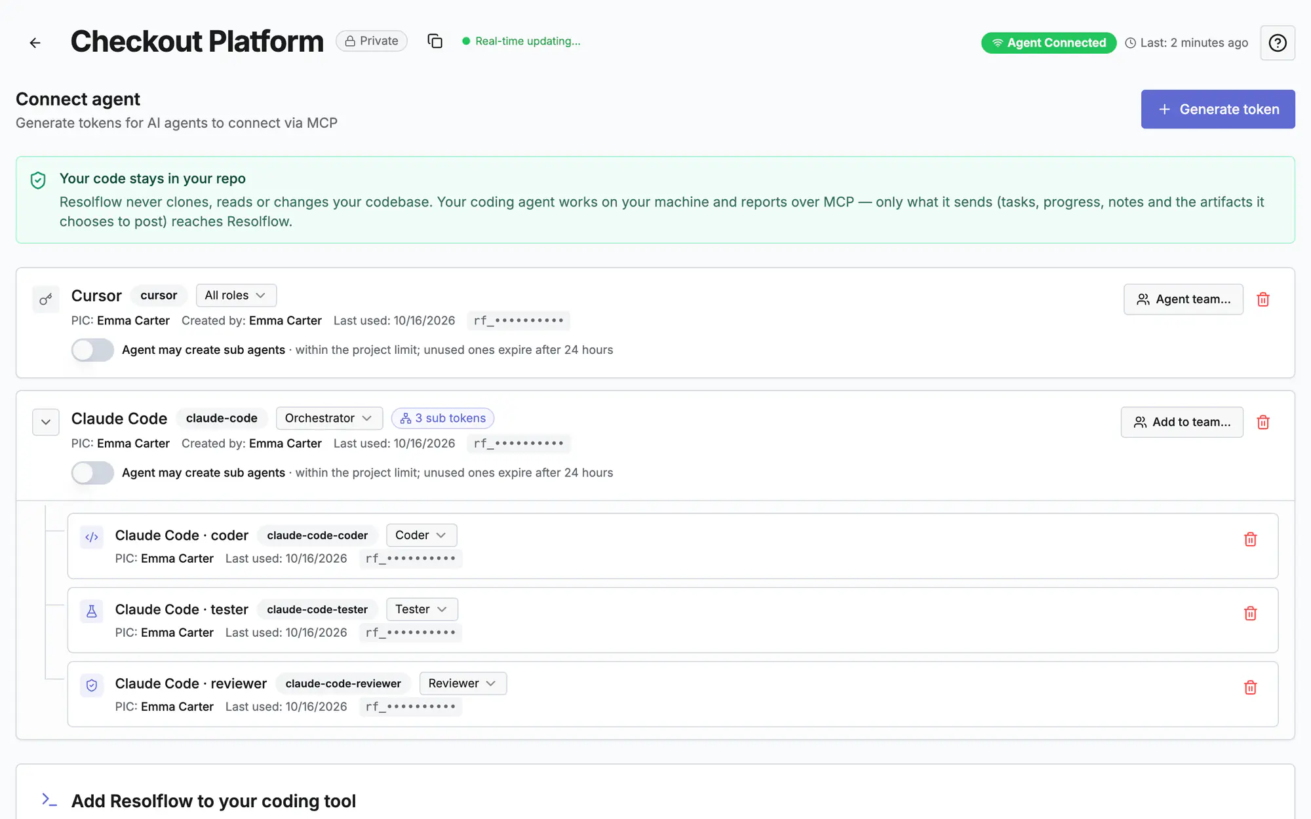Enable sub agents toggle for Cursor
The height and width of the screenshot is (819, 1311).
pos(92,350)
